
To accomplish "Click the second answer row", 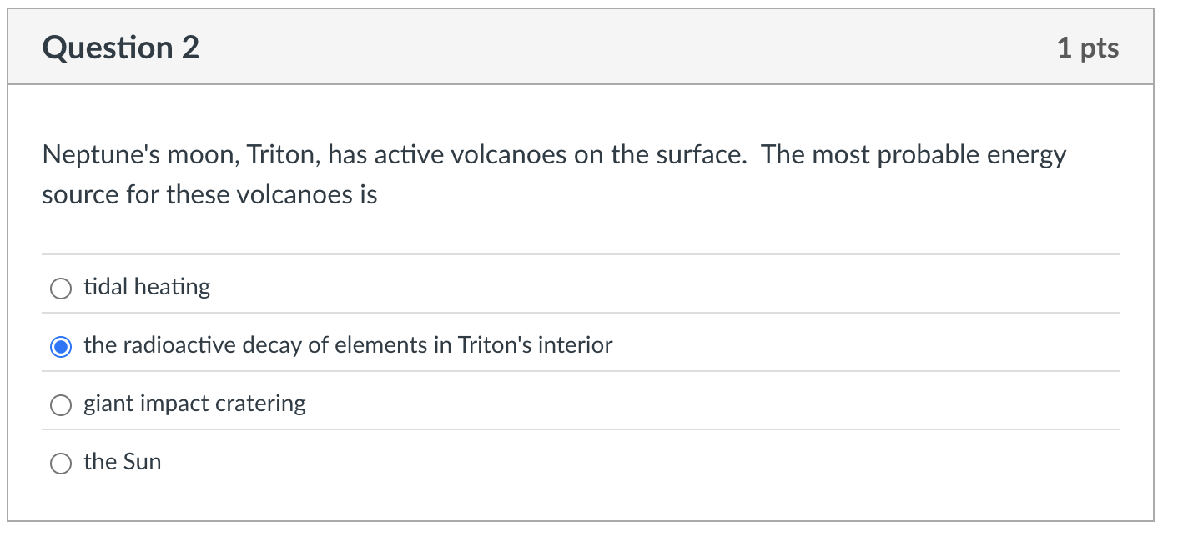I will tap(334, 345).
